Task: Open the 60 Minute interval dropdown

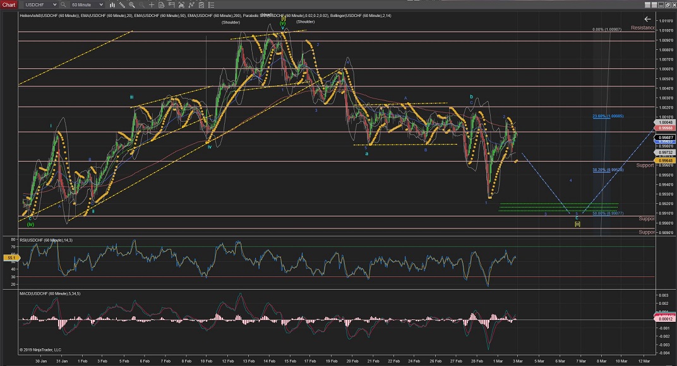Action: (87, 5)
